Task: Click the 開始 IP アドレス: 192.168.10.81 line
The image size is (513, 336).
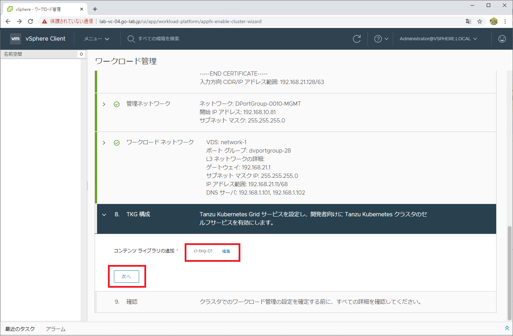Action: [x=238, y=112]
